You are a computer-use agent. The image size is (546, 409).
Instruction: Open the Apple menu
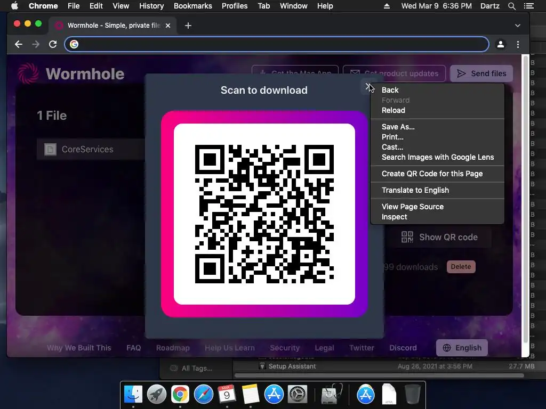click(14, 6)
